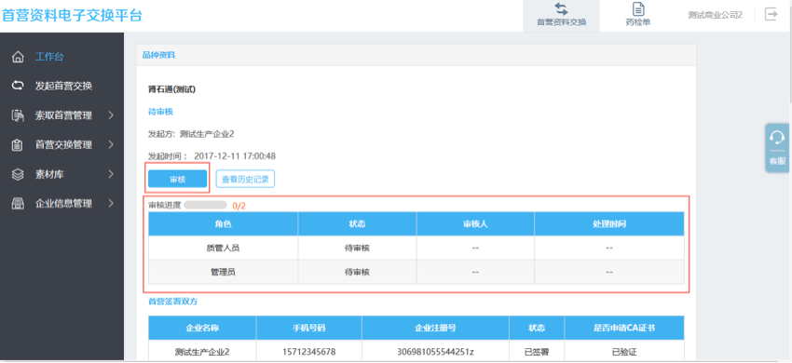Click the 测试生产企业2 table cell

click(x=202, y=352)
